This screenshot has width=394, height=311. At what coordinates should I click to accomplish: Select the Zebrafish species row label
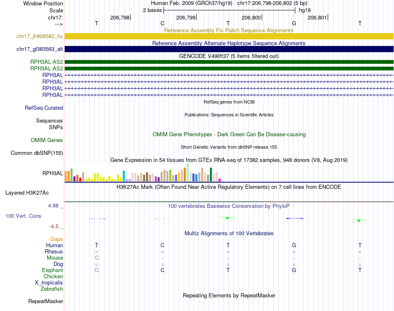point(52,289)
